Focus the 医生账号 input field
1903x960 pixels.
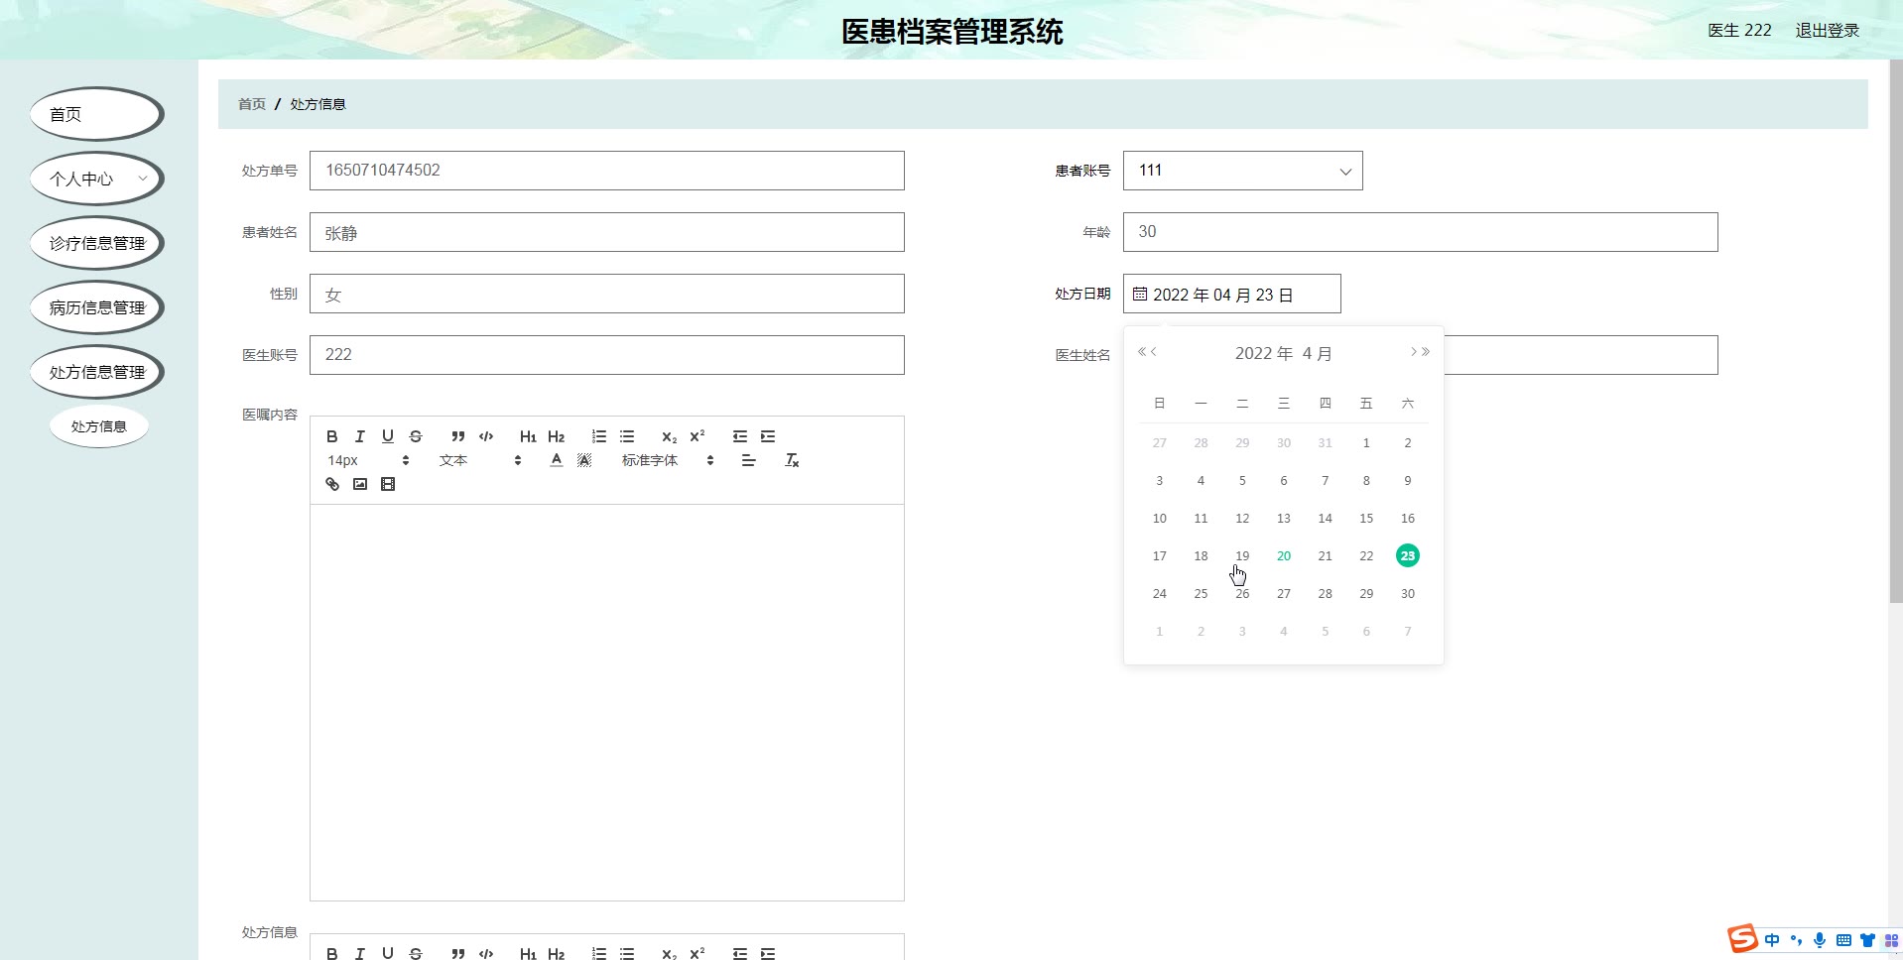point(607,355)
